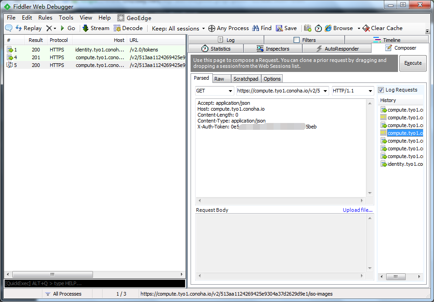This screenshot has width=434, height=302.
Task: Click the 1 / 3 session count in the status bar
Action: pyautogui.click(x=121, y=294)
